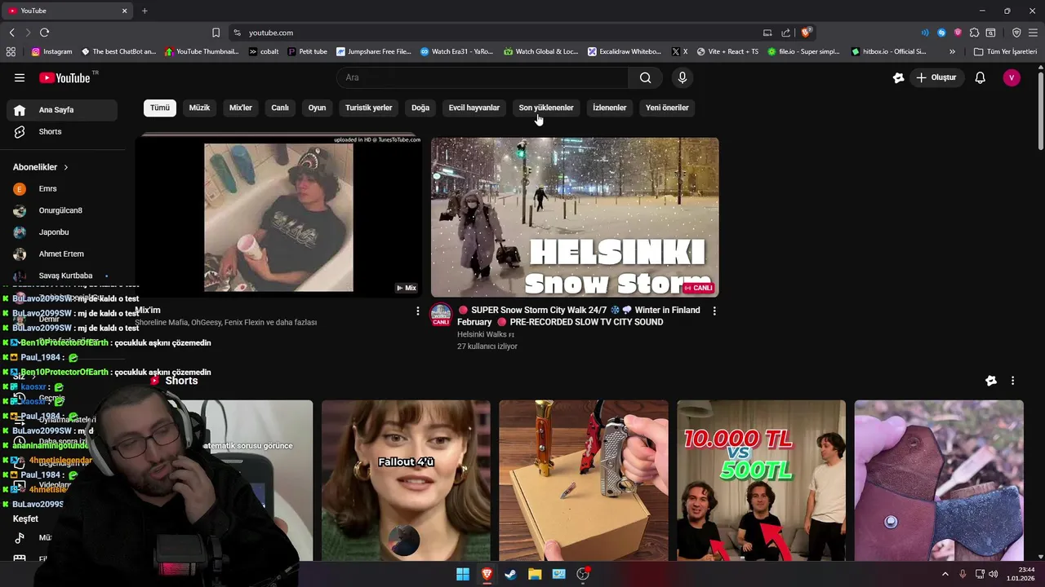Click the icon left of Oluştur

coord(899,77)
